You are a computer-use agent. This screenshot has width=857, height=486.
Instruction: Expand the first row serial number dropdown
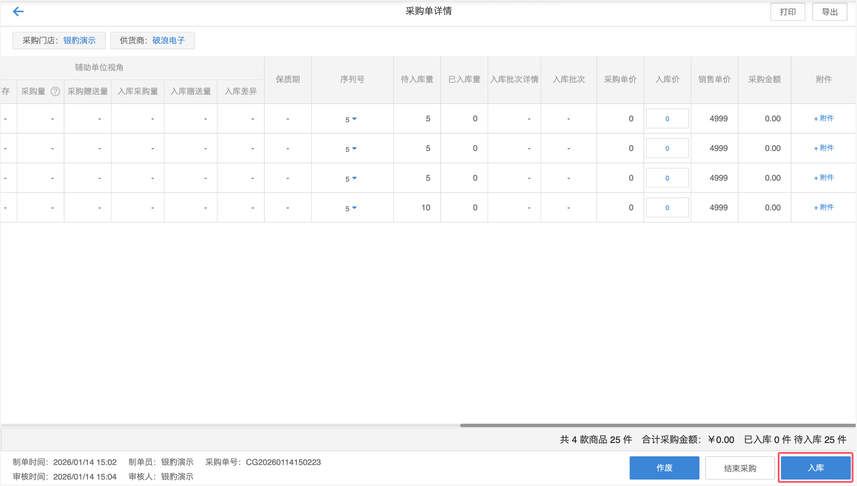pyautogui.click(x=354, y=119)
